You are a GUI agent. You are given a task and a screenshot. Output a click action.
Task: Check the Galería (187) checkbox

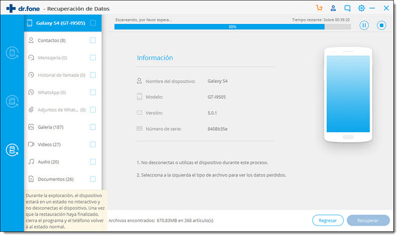93,127
